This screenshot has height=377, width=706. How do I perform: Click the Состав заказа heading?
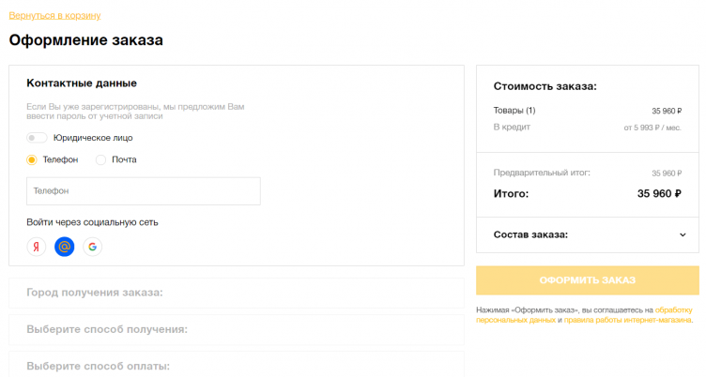click(530, 234)
